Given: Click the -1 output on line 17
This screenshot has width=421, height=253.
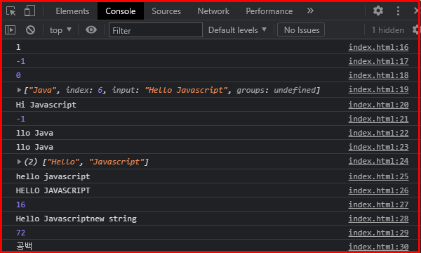Looking at the screenshot, I should 20,61.
